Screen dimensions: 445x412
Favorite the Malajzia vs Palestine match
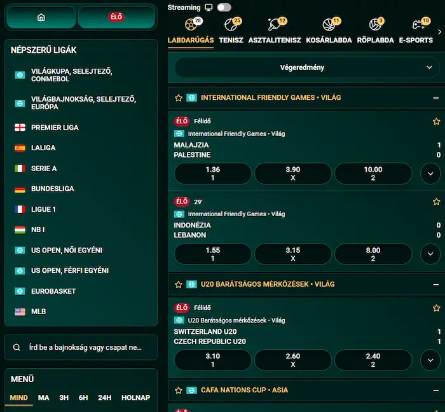tap(437, 121)
